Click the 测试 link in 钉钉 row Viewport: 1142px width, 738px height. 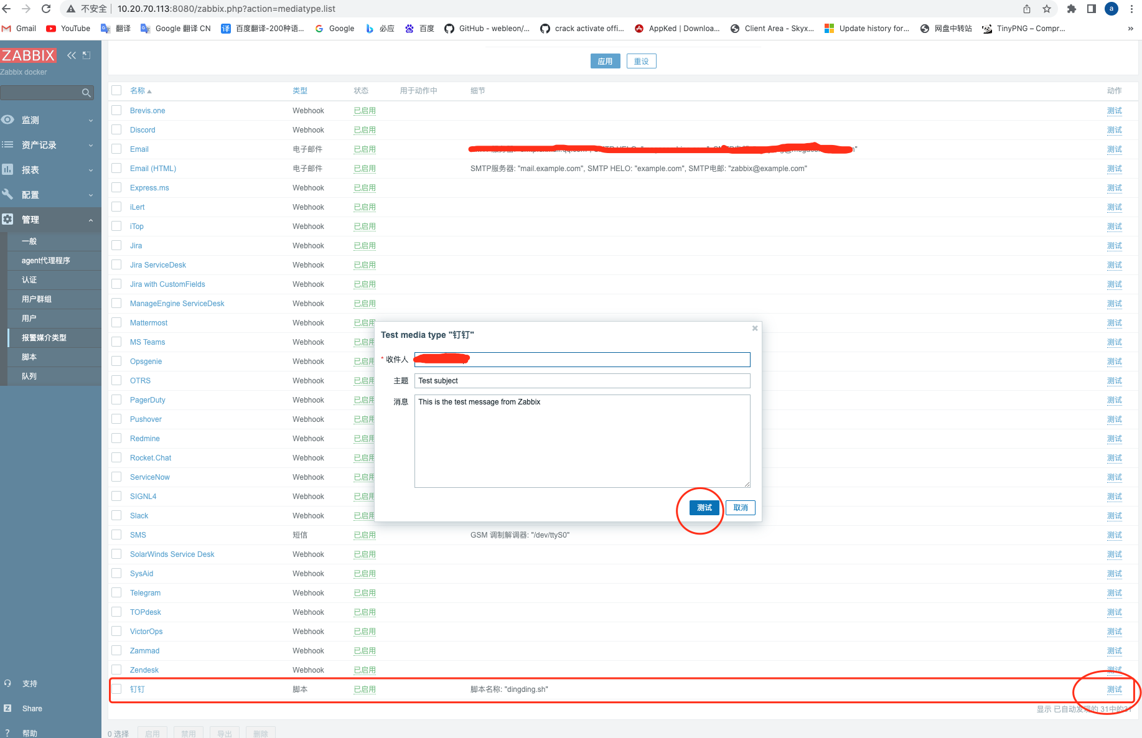(1114, 689)
